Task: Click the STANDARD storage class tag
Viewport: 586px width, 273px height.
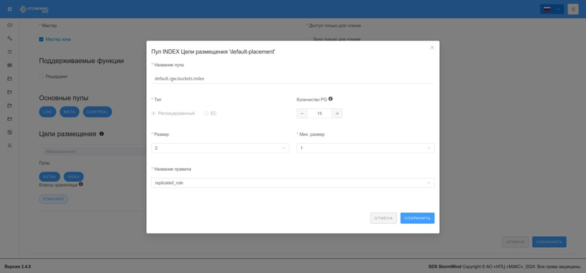Action: 54,199
